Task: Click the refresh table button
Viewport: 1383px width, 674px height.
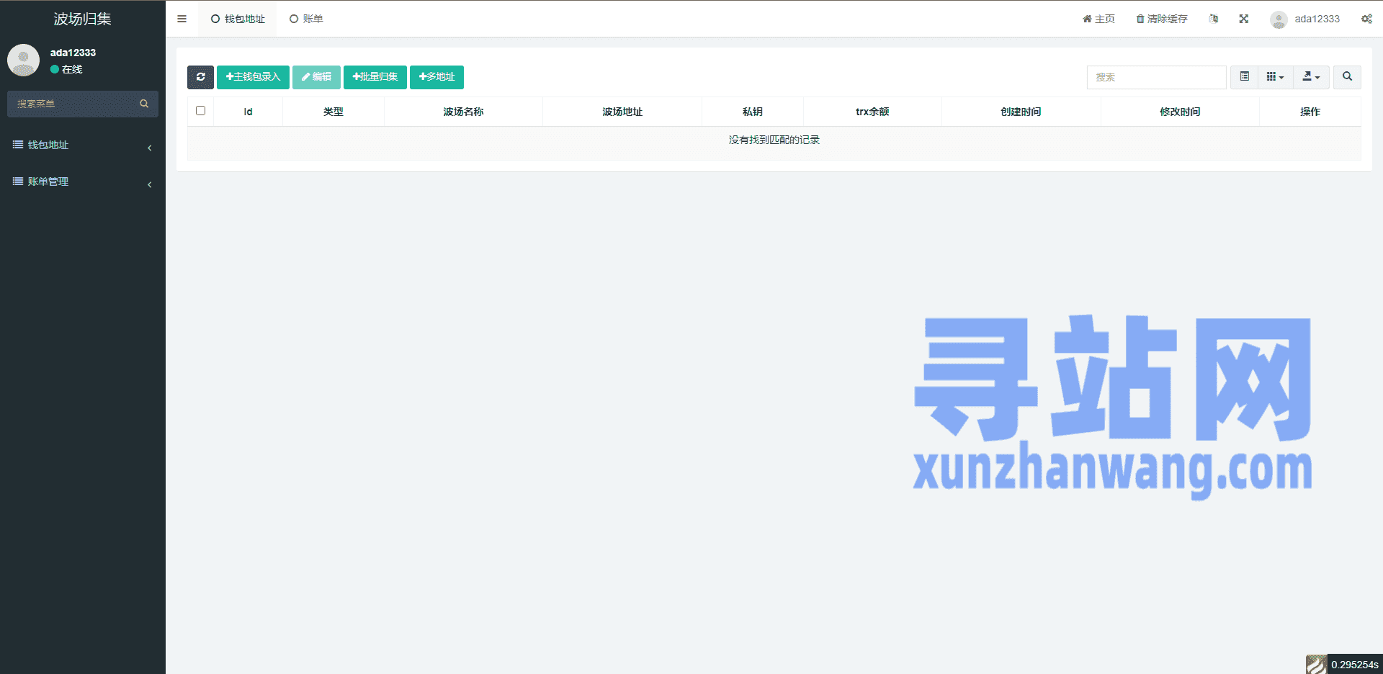Action: (200, 77)
